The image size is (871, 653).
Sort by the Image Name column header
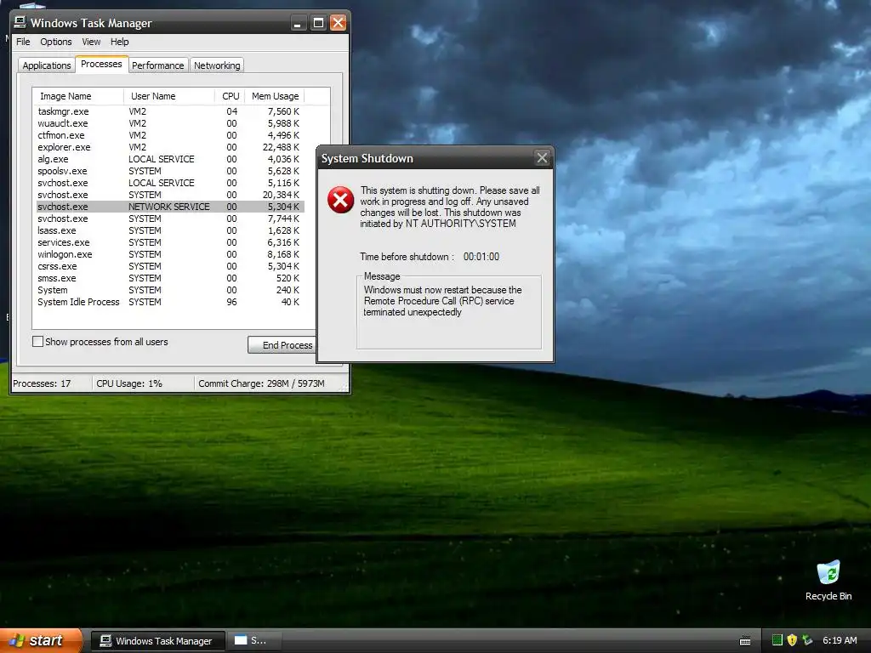[77, 96]
